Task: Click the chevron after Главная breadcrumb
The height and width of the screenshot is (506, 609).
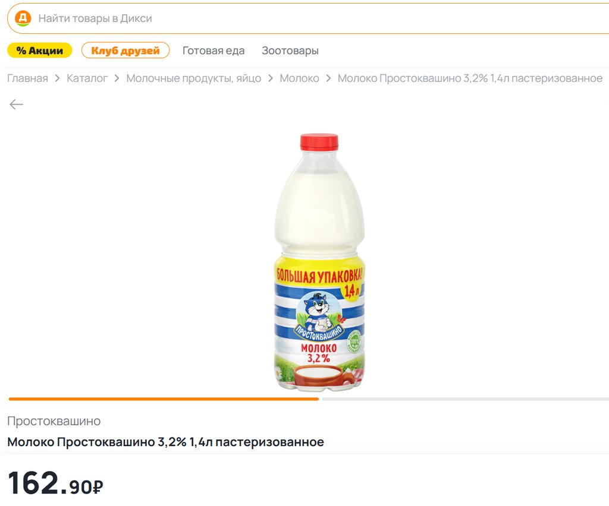Action: (x=58, y=78)
